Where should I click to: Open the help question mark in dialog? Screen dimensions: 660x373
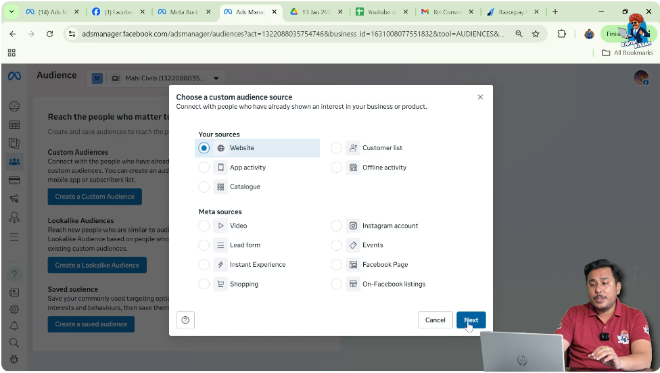[x=185, y=320]
